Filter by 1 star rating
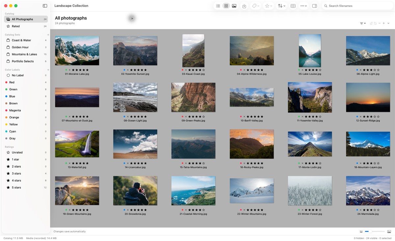This screenshot has height=241, width=395. (26, 159)
